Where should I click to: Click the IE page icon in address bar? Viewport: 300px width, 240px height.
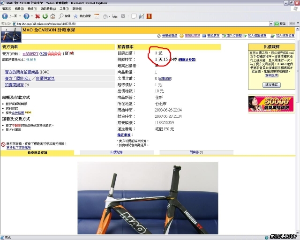click(14, 24)
